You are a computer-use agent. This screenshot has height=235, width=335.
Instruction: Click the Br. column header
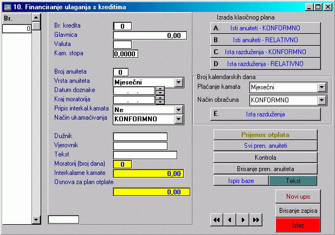point(17,18)
